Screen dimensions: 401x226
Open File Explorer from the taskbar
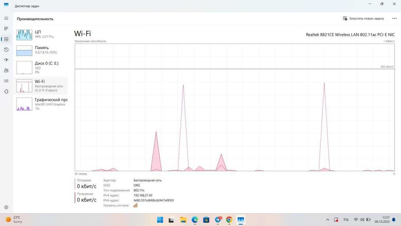coord(183,220)
